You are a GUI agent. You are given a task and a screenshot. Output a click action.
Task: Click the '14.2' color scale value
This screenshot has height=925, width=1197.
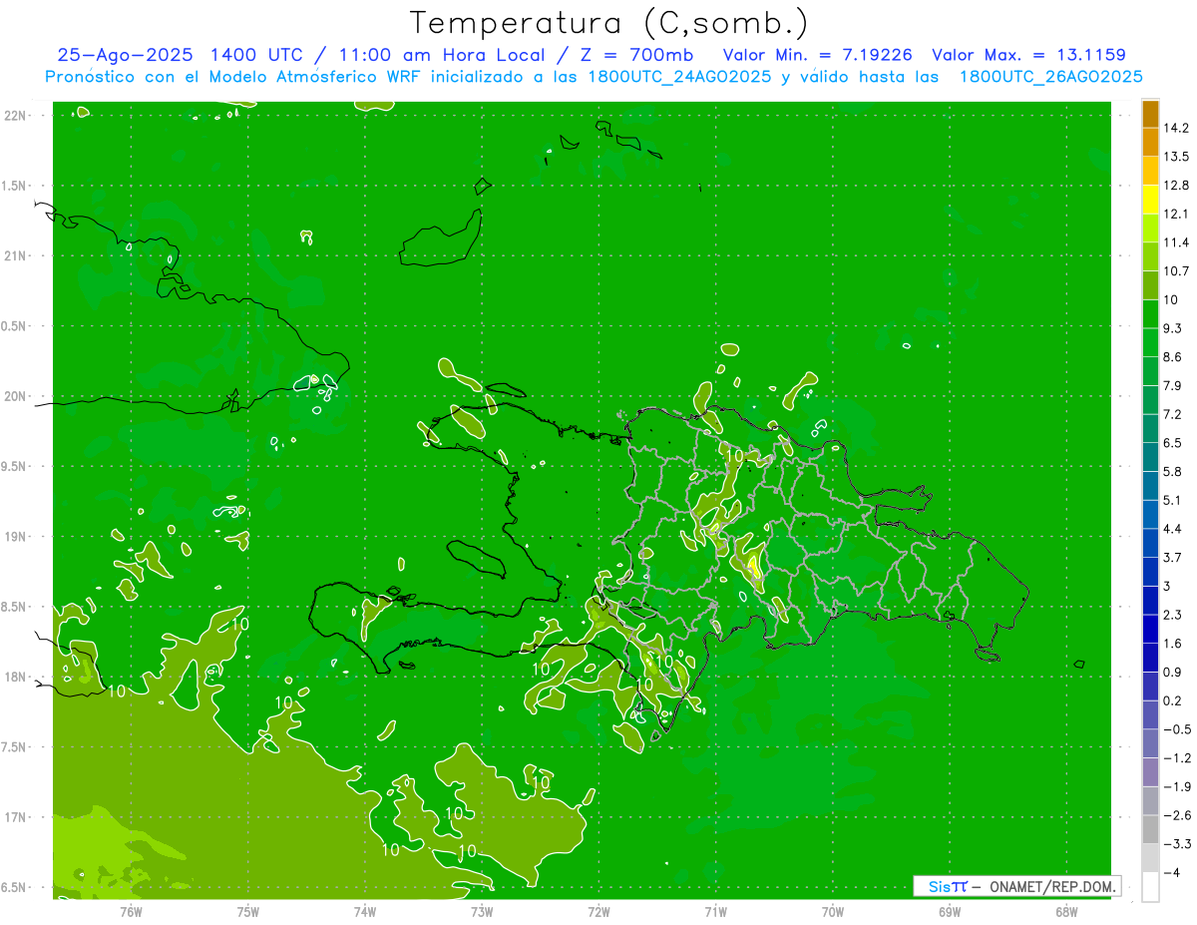pyautogui.click(x=1175, y=128)
